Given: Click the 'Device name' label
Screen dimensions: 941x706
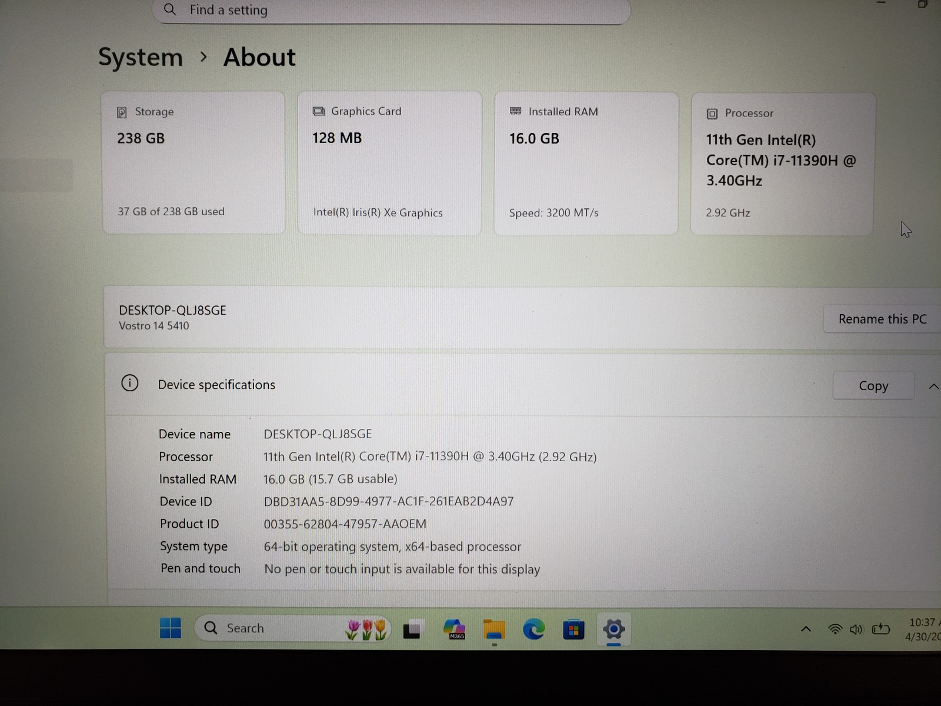Looking at the screenshot, I should pyautogui.click(x=195, y=434).
